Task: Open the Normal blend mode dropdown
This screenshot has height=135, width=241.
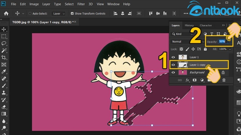Action: [x=187, y=42]
